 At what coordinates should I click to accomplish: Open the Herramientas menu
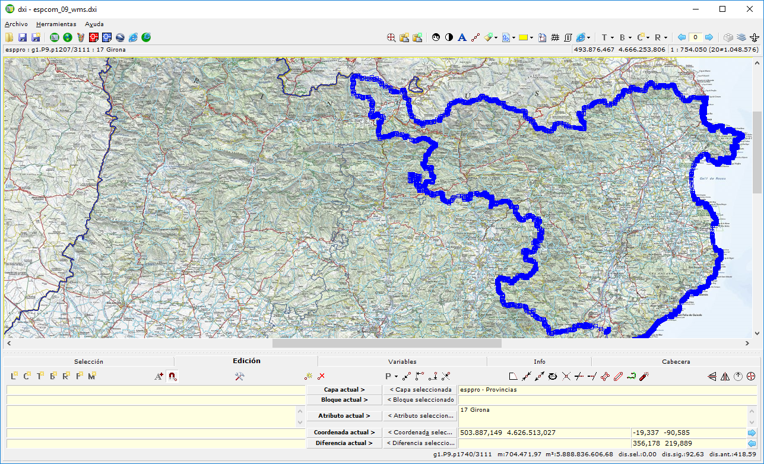[x=56, y=24]
